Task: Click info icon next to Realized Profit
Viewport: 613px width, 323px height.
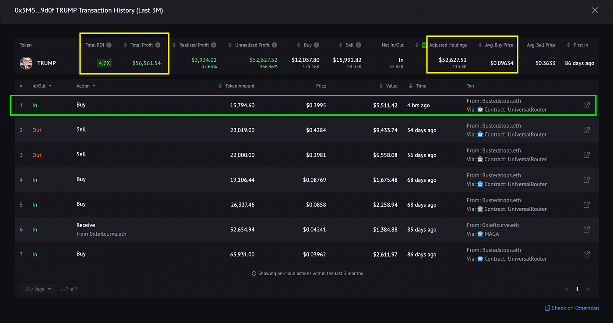Action: [214, 45]
